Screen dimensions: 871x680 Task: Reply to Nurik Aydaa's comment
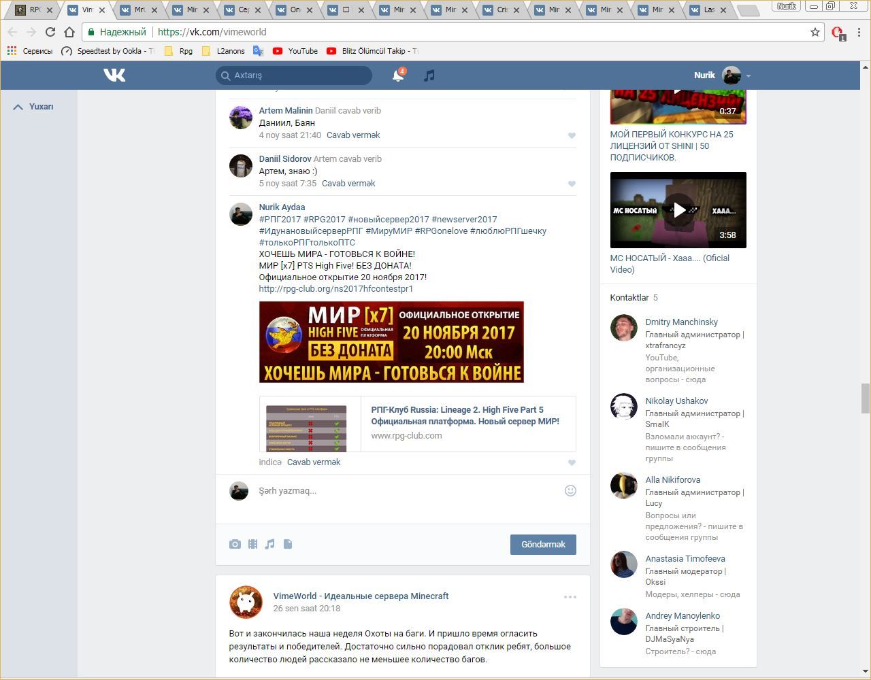tap(314, 462)
